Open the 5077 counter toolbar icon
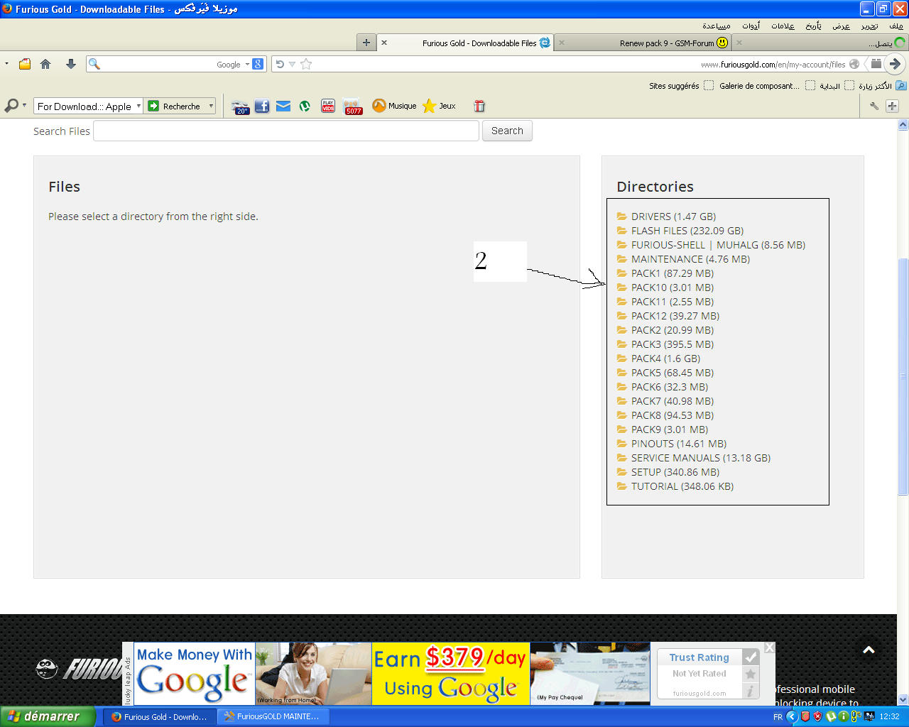Screen dimensions: 909x727 coord(353,106)
